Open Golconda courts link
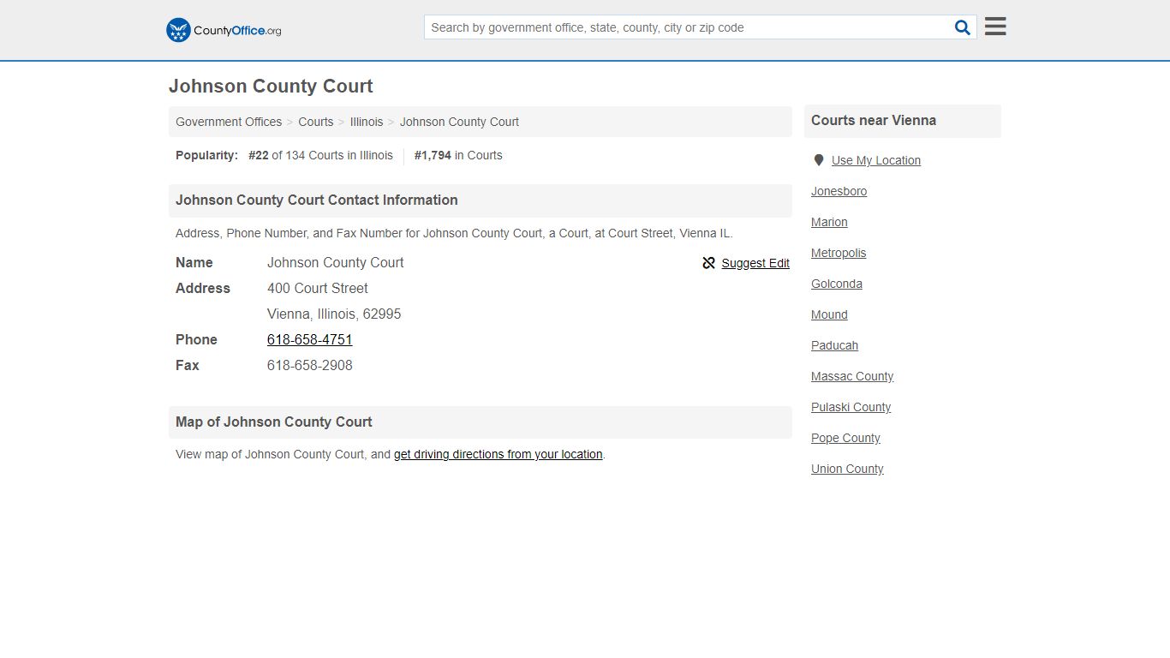 [837, 284]
